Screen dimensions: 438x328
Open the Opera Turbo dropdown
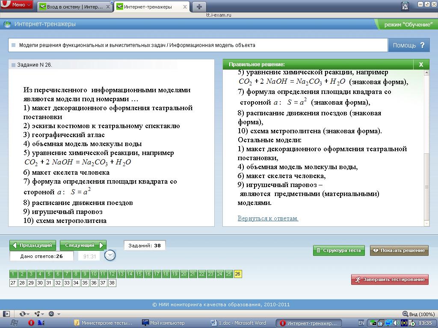point(54,314)
